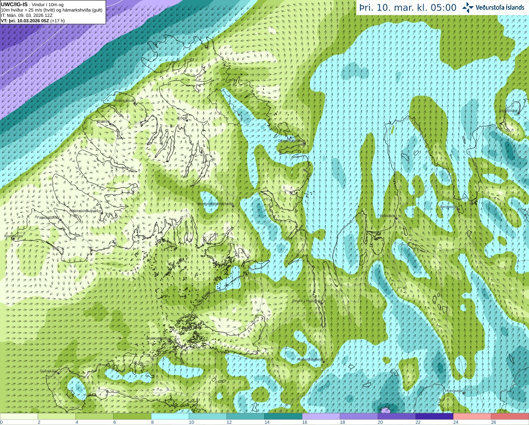529x425 pixels.
Task: Select the Æðey station marker
Action: pyautogui.click(x=186, y=120)
